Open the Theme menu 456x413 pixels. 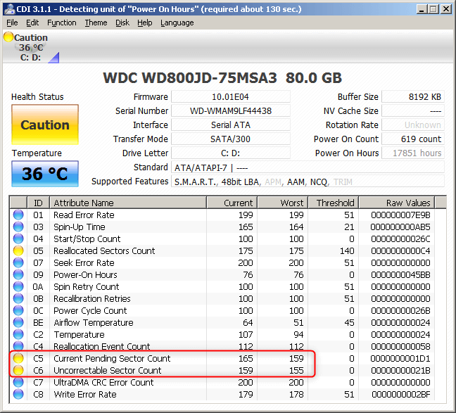(96, 23)
